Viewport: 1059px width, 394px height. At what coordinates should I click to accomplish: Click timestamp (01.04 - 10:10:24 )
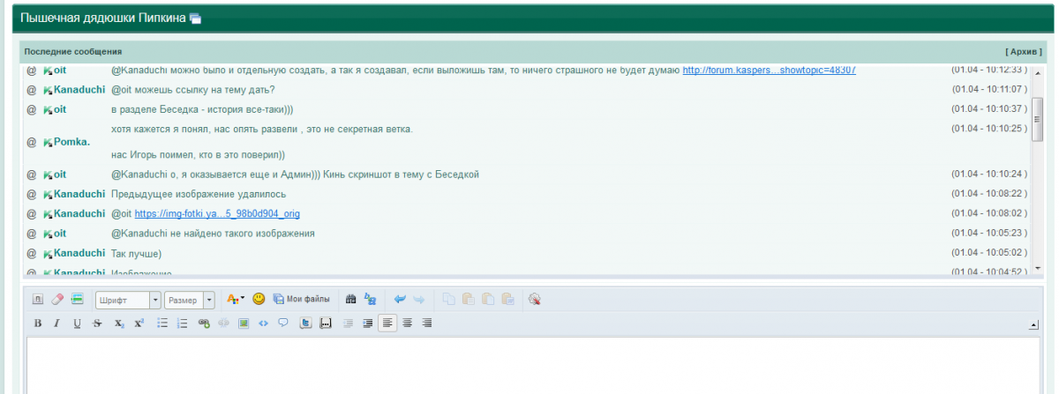tap(990, 175)
